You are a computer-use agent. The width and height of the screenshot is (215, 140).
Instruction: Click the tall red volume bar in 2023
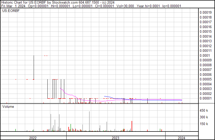click(132, 126)
